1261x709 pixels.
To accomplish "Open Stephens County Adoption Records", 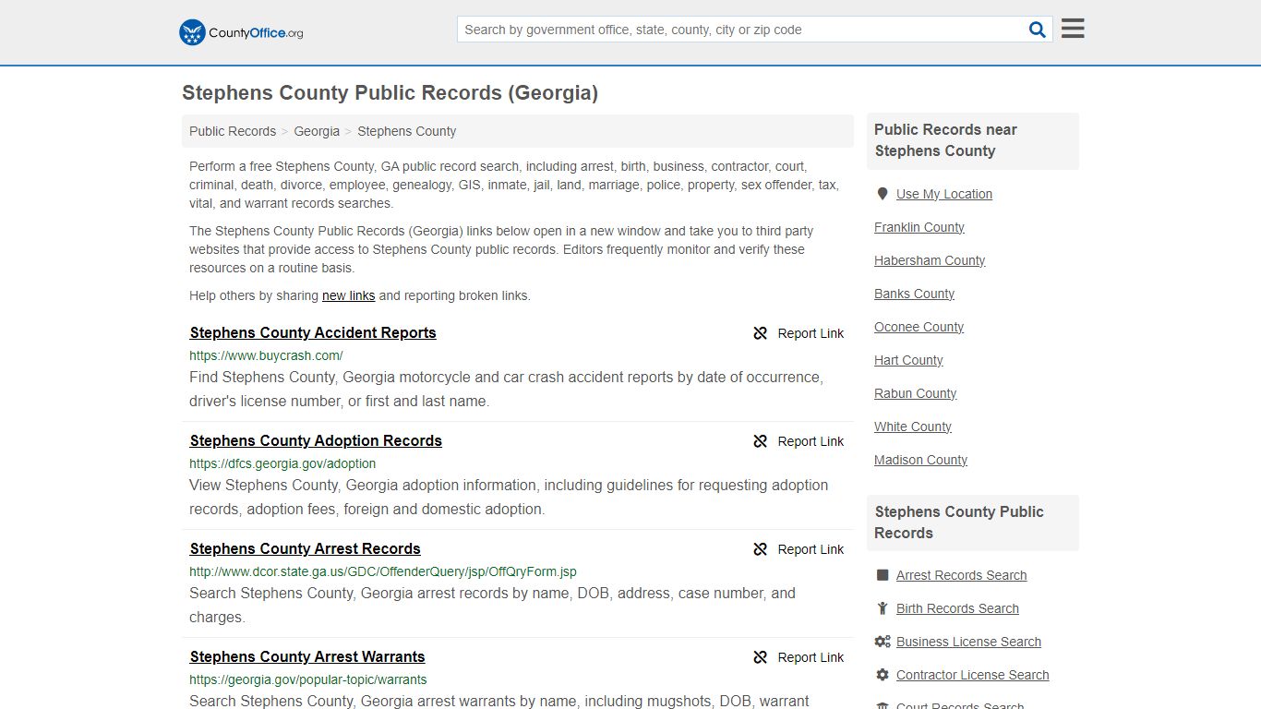I will click(x=316, y=441).
